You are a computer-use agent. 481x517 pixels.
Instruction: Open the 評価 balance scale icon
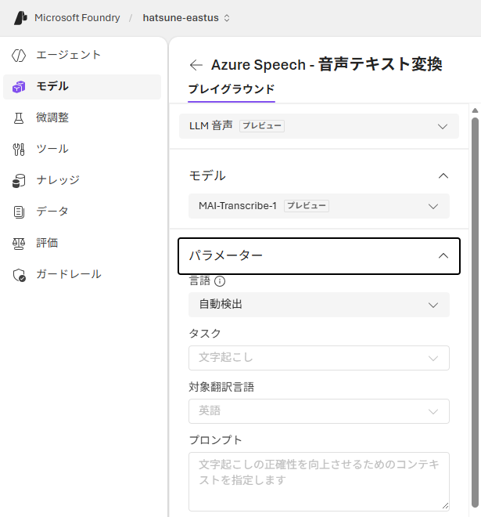pyautogui.click(x=19, y=244)
